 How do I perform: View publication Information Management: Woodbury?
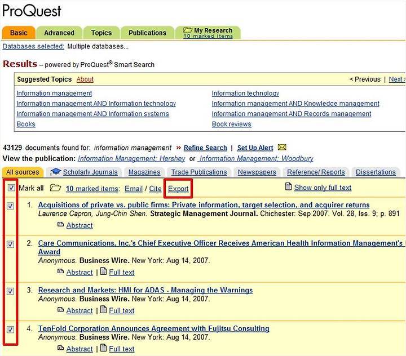pos(255,158)
